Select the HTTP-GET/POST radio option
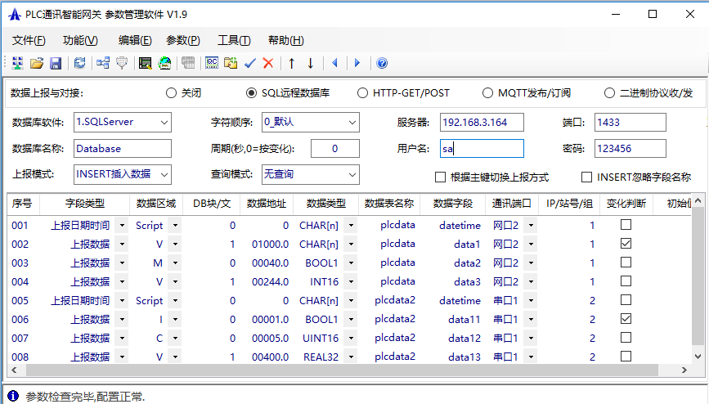The image size is (709, 404). tap(363, 93)
